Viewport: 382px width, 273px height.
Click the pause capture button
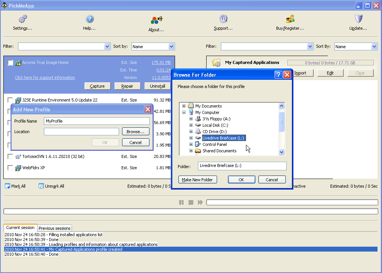pyautogui.click(x=181, y=202)
